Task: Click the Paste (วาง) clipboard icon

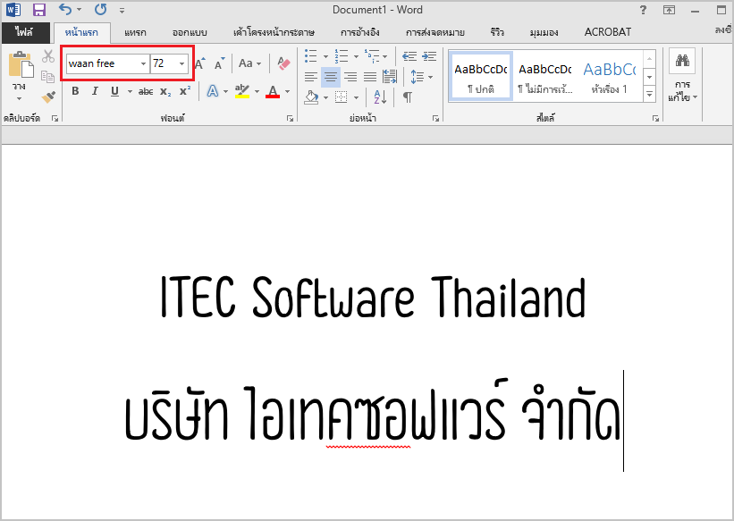Action: pyautogui.click(x=21, y=64)
